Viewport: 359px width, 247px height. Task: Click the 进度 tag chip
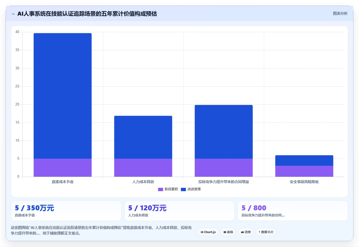pyautogui.click(x=246, y=232)
